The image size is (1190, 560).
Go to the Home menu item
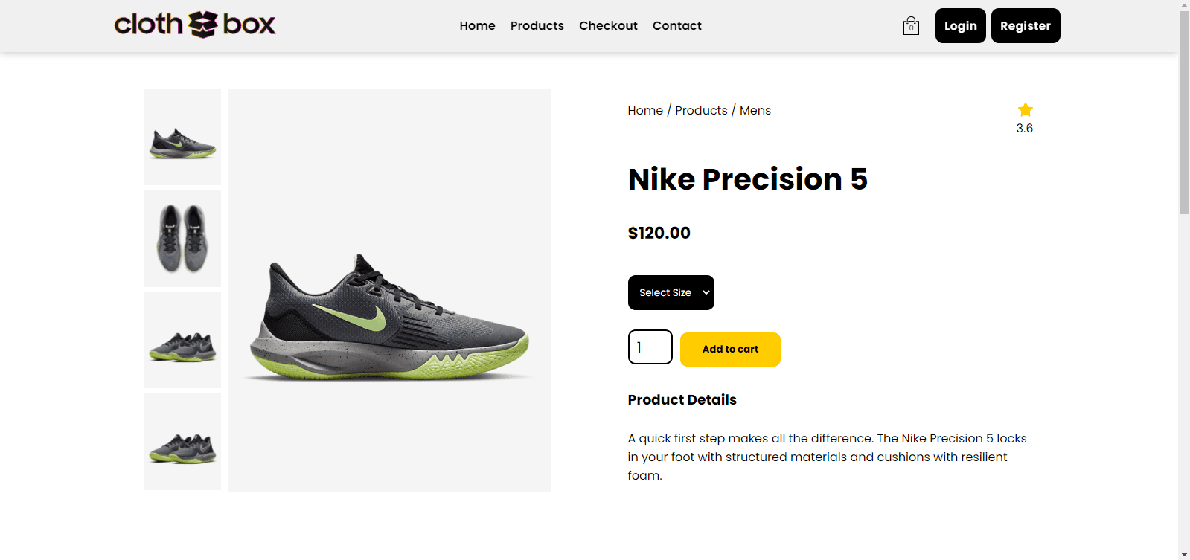point(477,26)
